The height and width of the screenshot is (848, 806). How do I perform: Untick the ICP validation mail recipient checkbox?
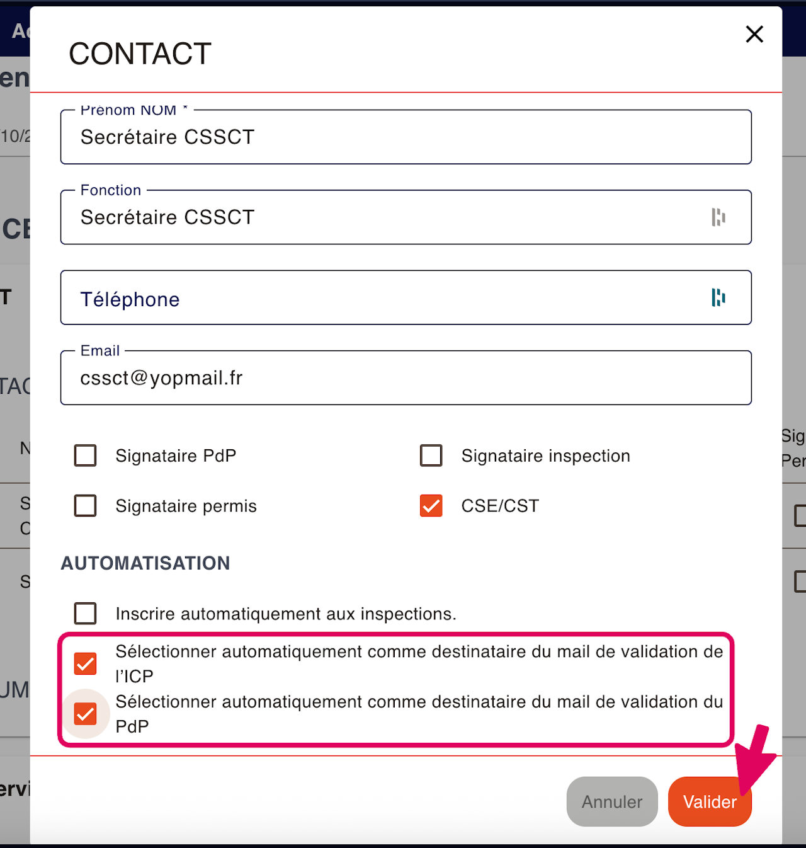[86, 663]
